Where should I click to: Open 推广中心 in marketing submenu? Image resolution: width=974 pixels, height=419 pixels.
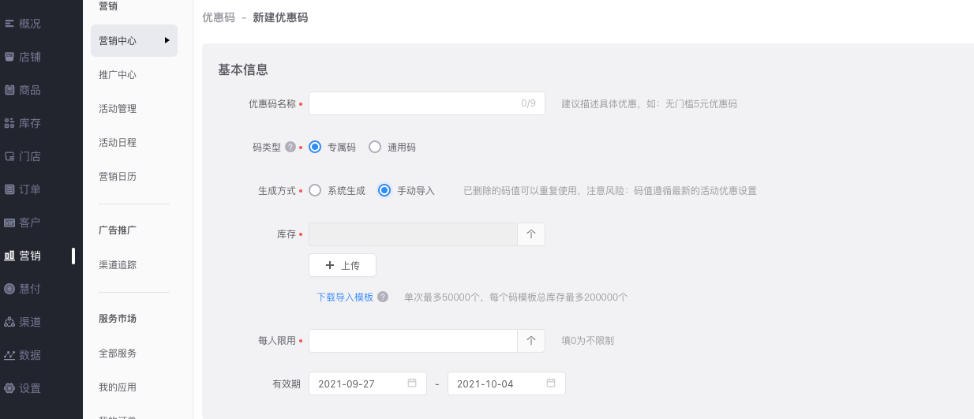click(x=118, y=75)
